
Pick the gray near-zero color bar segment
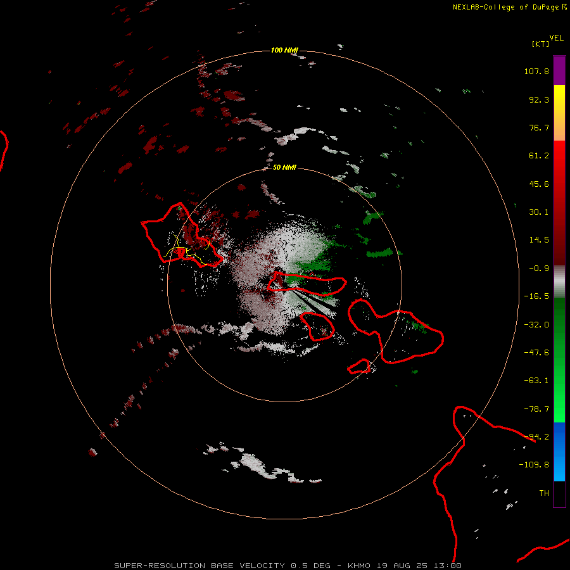tap(559, 282)
